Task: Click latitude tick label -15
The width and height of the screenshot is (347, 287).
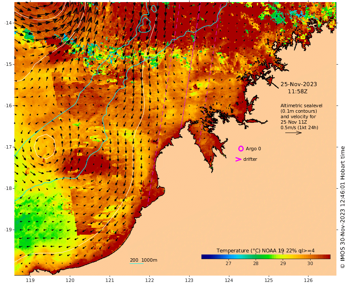Action: pyautogui.click(x=8, y=64)
